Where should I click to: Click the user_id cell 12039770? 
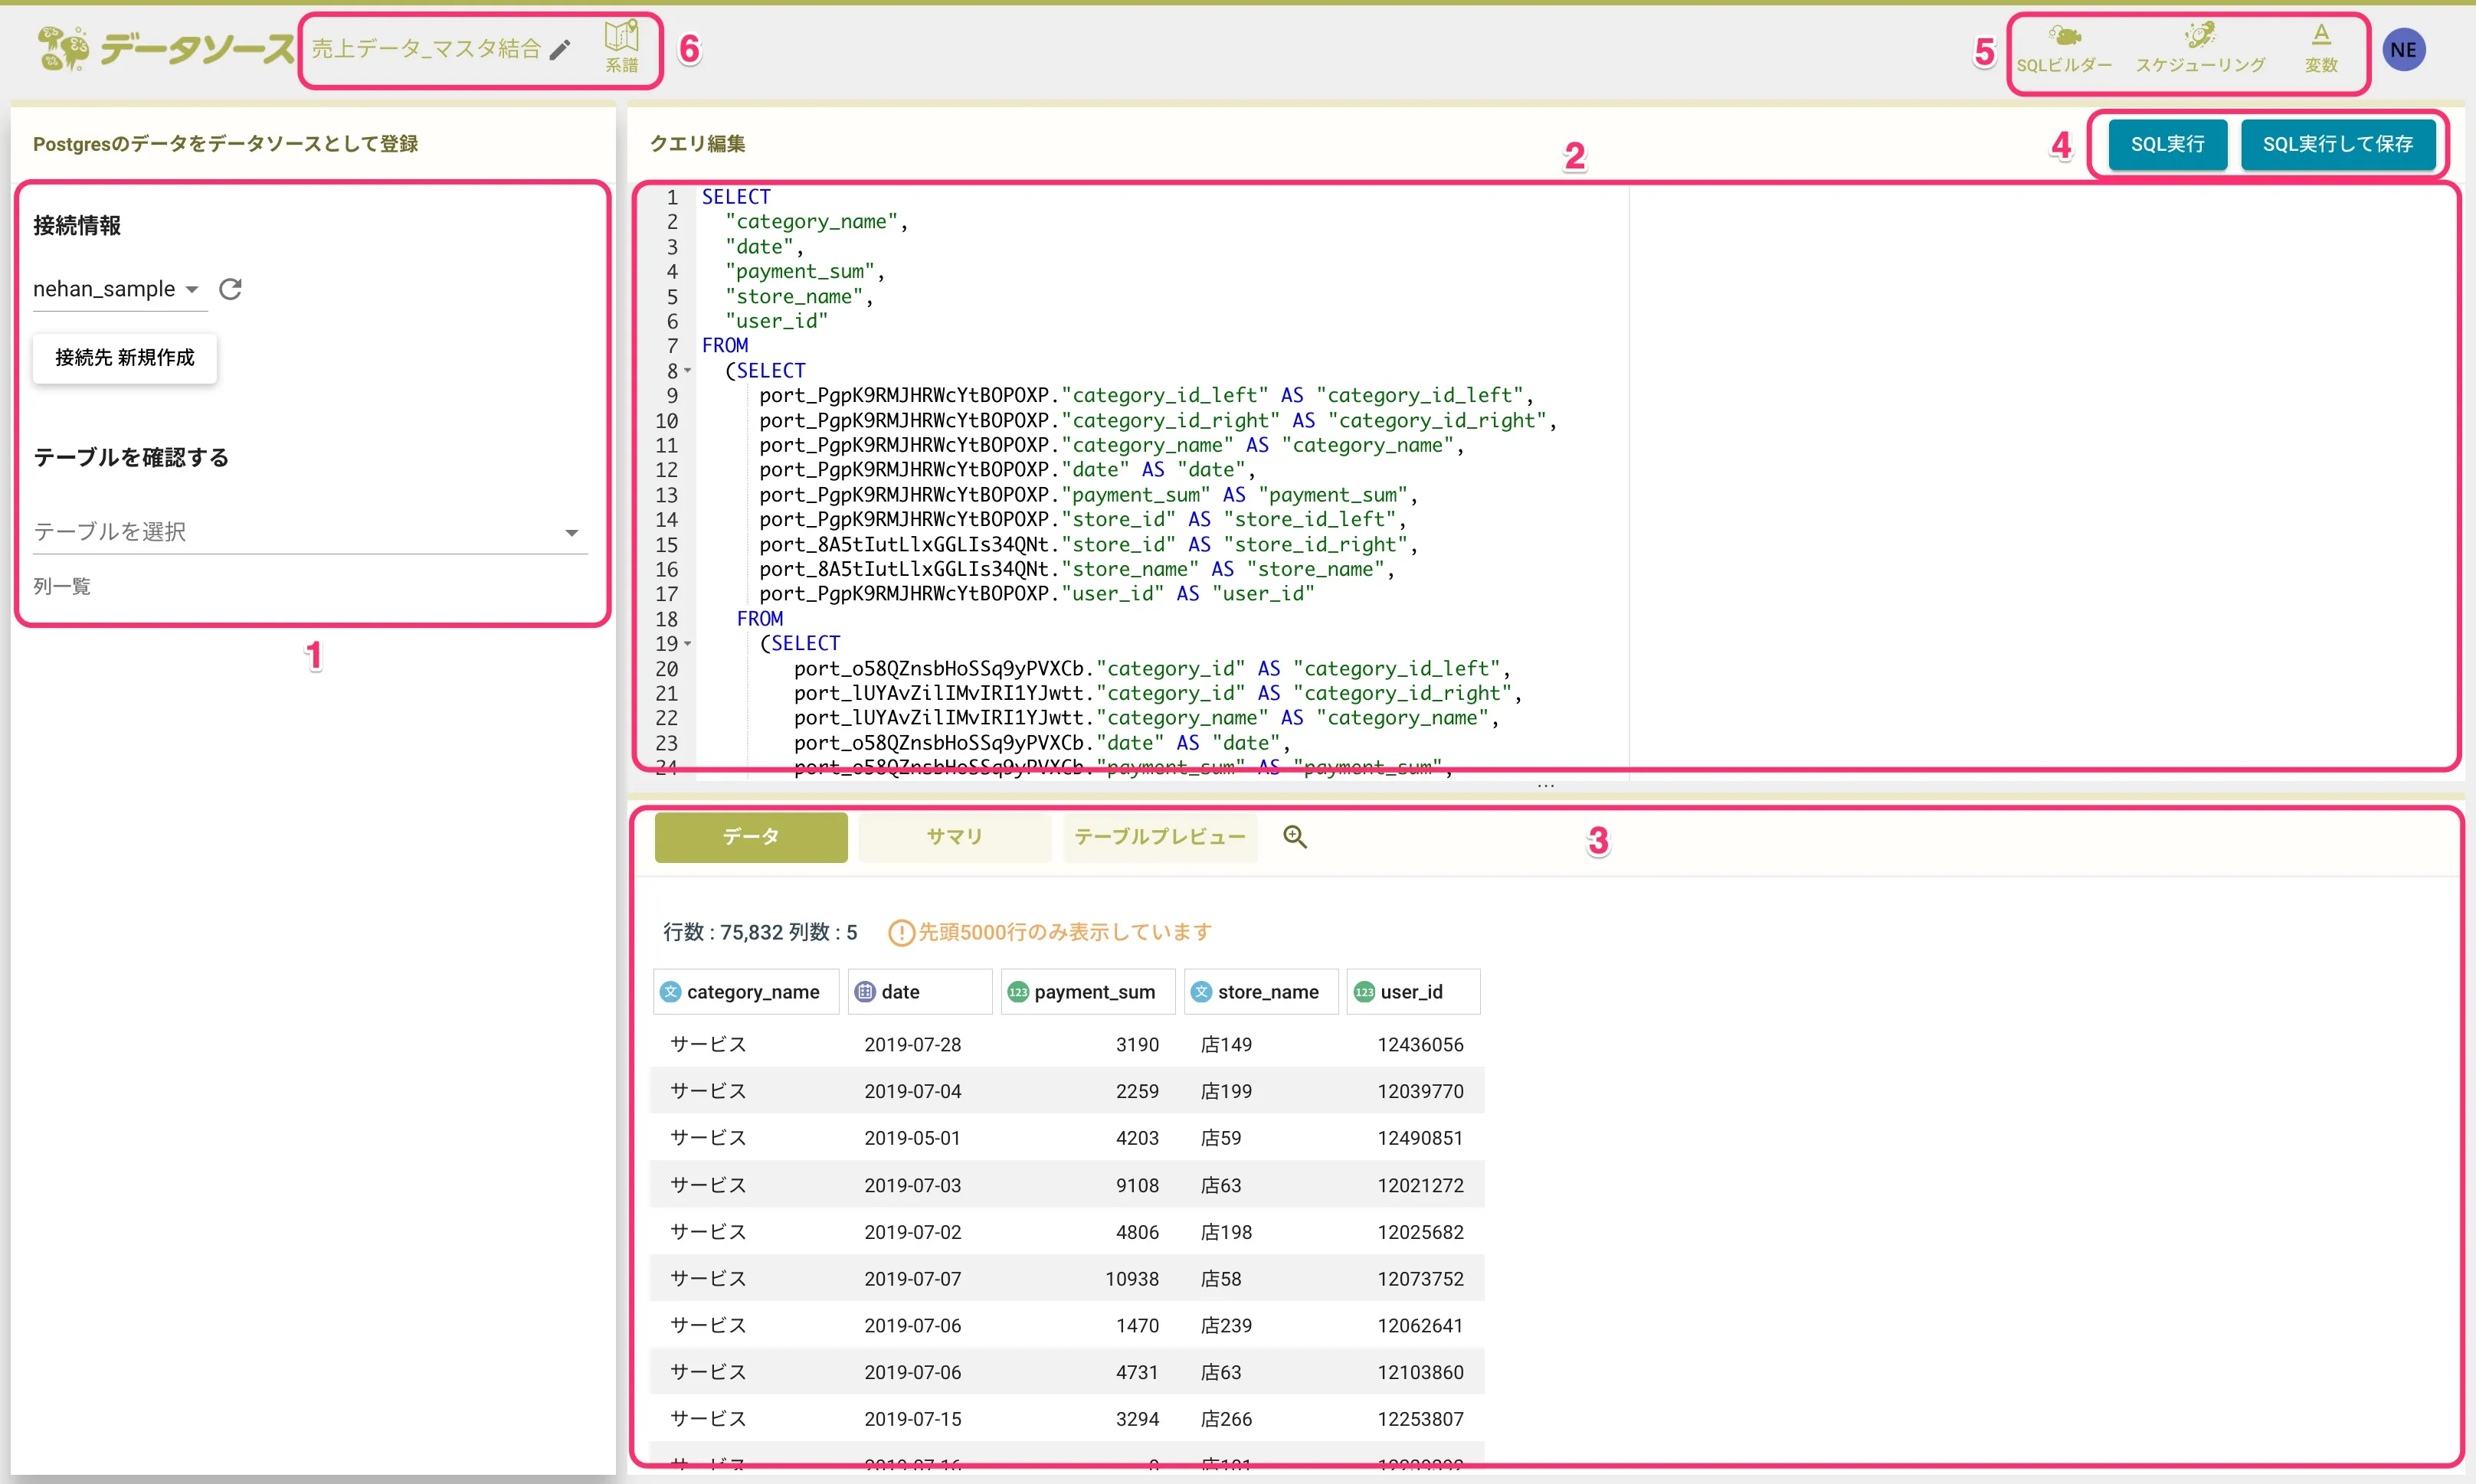point(1420,1092)
